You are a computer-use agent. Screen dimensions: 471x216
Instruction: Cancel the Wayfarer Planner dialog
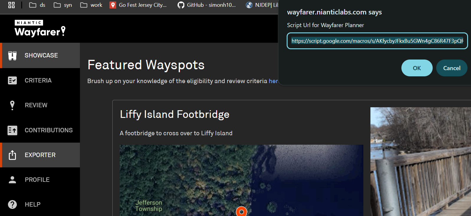452,68
